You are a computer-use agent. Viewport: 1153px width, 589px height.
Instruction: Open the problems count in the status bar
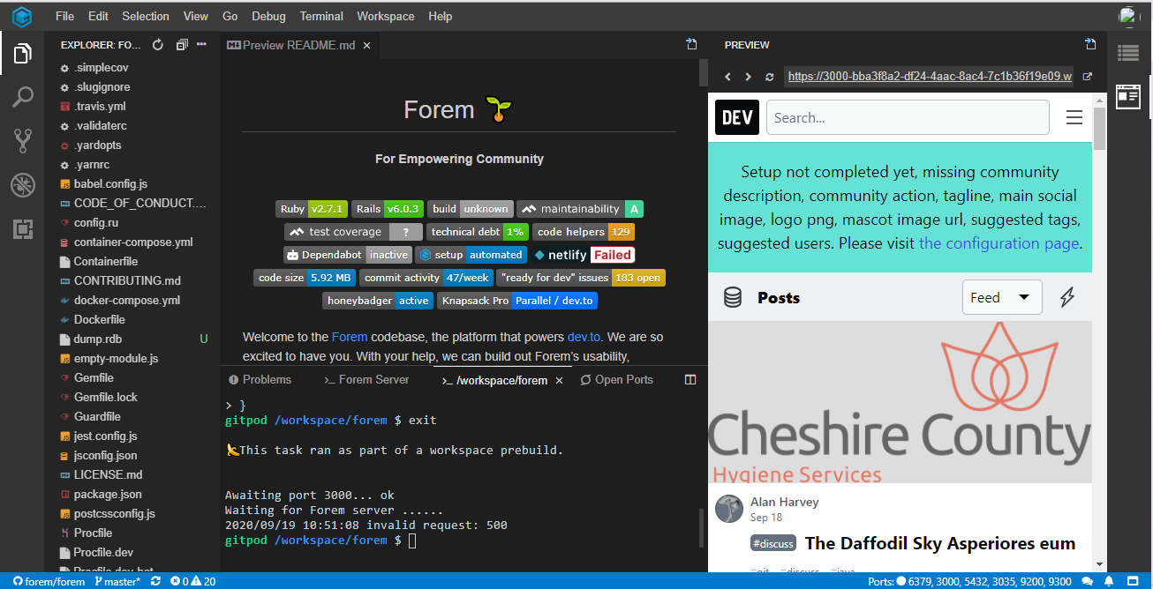click(x=193, y=581)
